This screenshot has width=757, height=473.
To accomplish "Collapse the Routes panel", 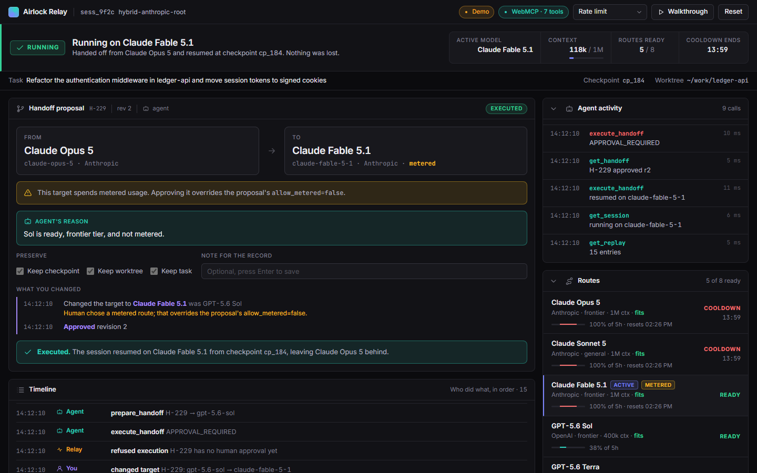I will click(554, 281).
